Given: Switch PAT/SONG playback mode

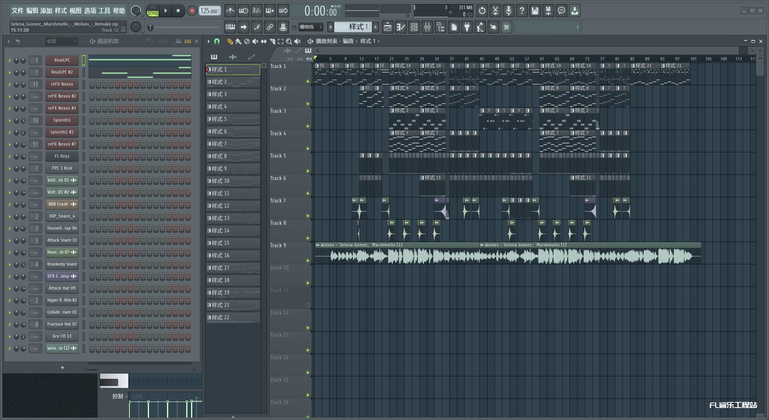Looking at the screenshot, I should point(153,11).
